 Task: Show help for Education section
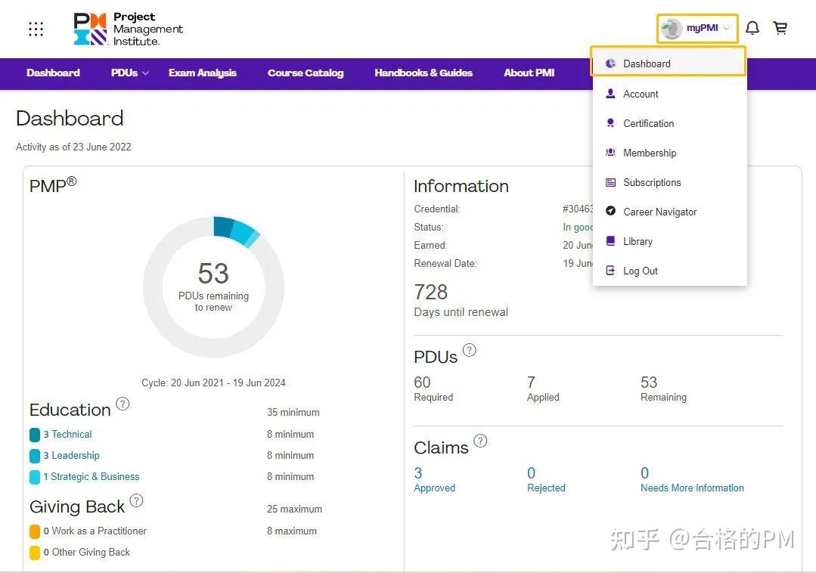123,404
